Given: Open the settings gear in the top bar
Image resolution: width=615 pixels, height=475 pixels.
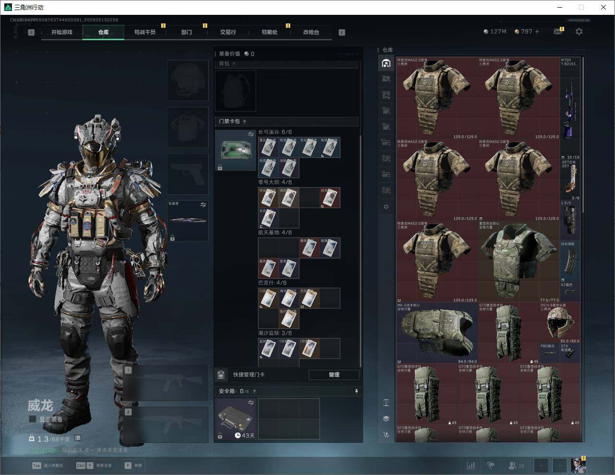Looking at the screenshot, I should tap(579, 32).
